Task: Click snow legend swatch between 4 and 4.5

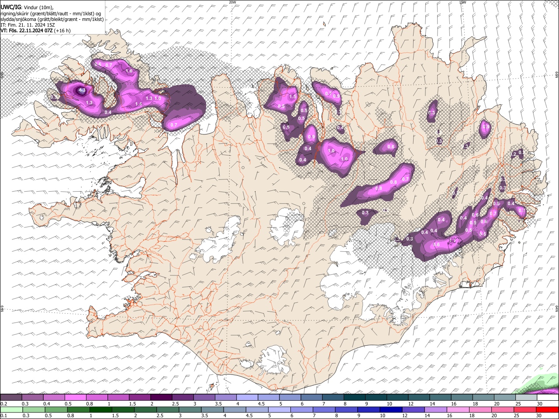Action: (x=247, y=397)
